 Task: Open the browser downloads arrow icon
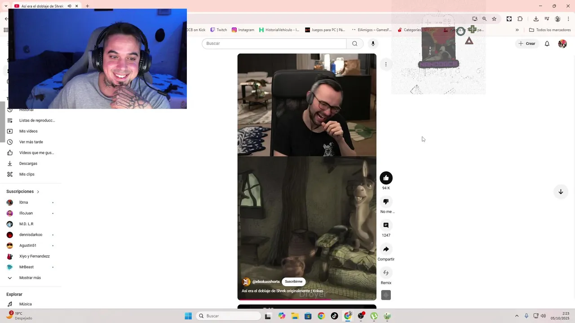pos(536,19)
